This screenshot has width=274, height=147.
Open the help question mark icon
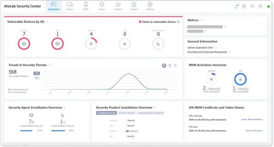click(260, 6)
